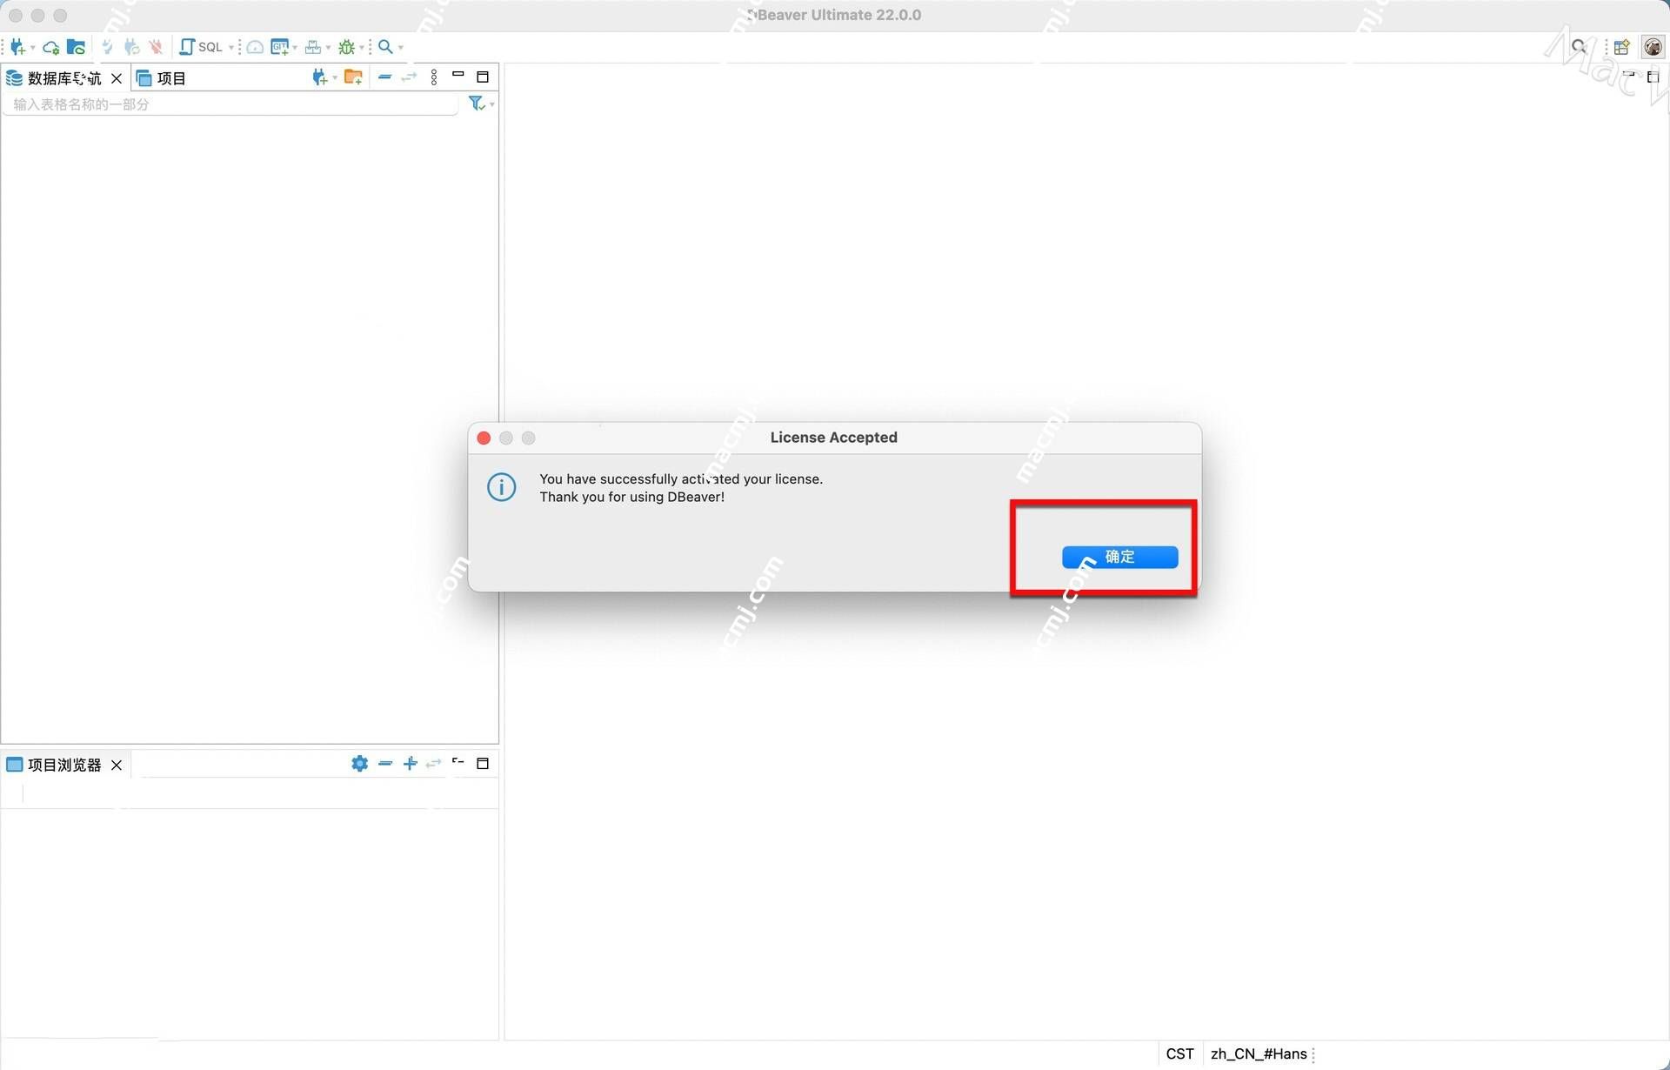This screenshot has width=1670, height=1070.
Task: Click the zh_CN_#Hans locale status entry
Action: pyautogui.click(x=1259, y=1053)
